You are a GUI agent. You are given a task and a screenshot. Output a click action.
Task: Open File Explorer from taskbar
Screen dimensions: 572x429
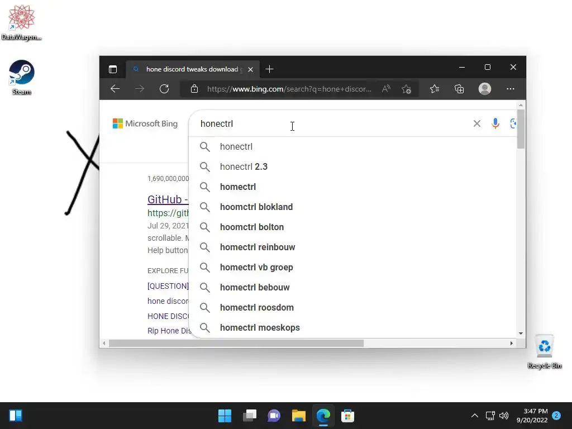tap(298, 416)
